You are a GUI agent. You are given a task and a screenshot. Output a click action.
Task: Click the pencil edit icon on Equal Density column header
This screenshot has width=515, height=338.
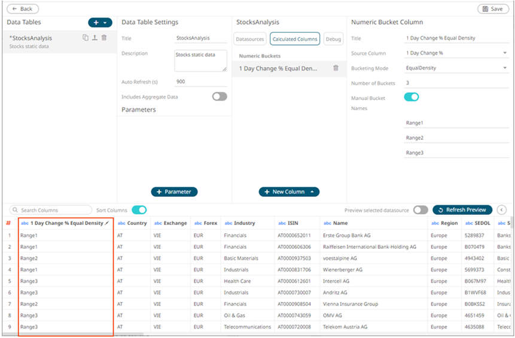106,223
